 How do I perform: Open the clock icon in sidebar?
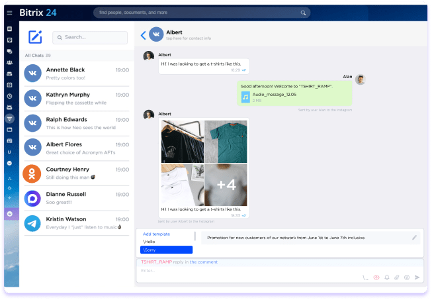pyautogui.click(x=10, y=96)
